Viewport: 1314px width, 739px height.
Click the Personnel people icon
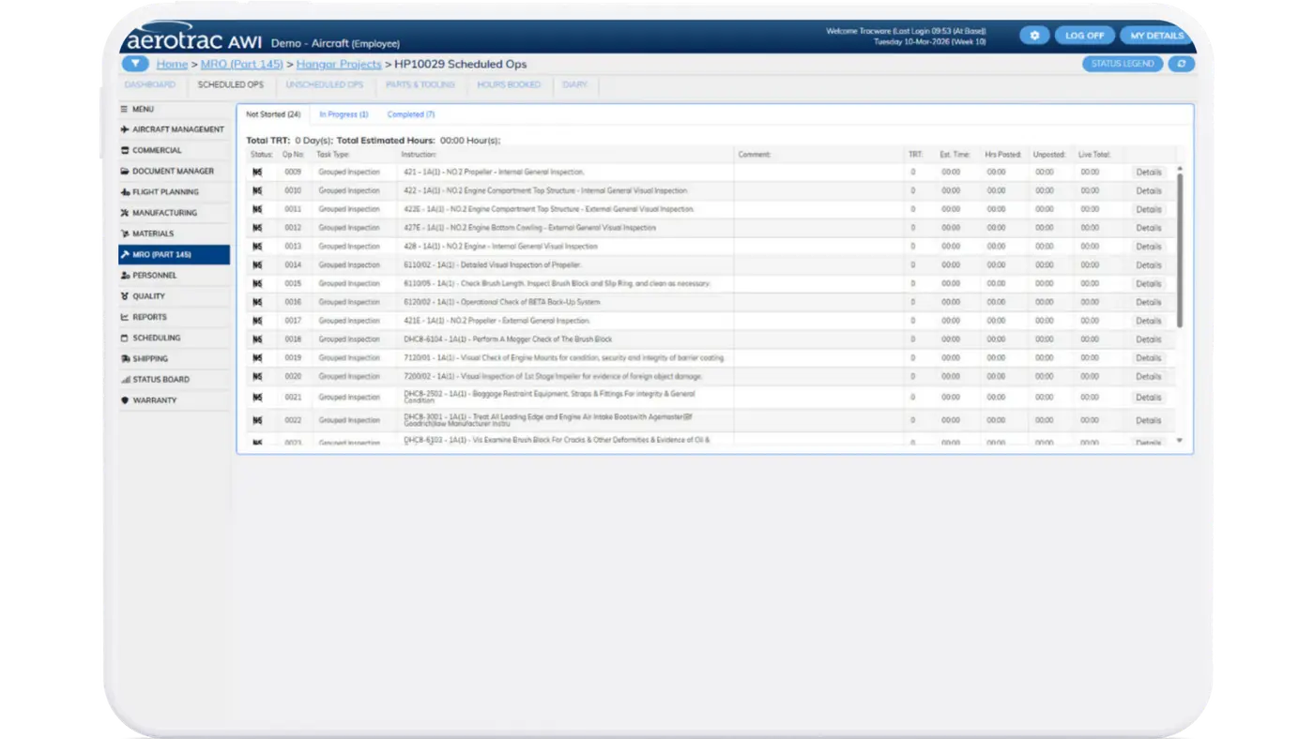point(125,276)
